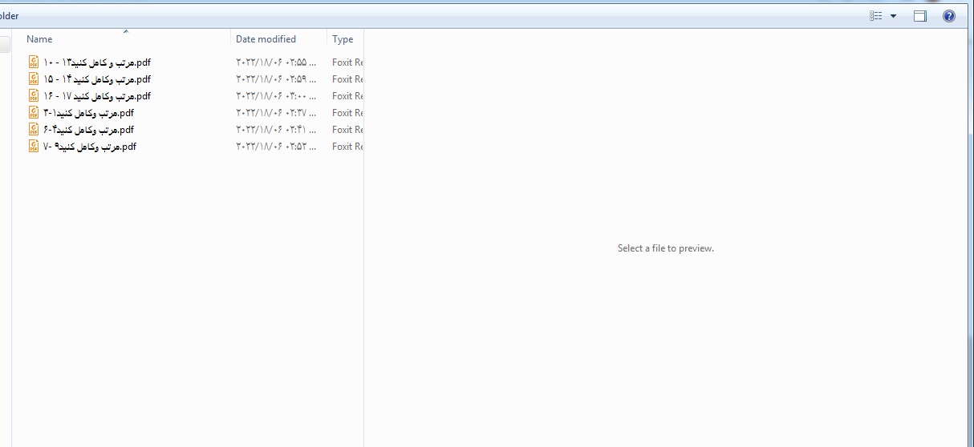Select file name مرتب وکامل کنید۹ -۷.pdf
This screenshot has width=974, height=447.
90,146
